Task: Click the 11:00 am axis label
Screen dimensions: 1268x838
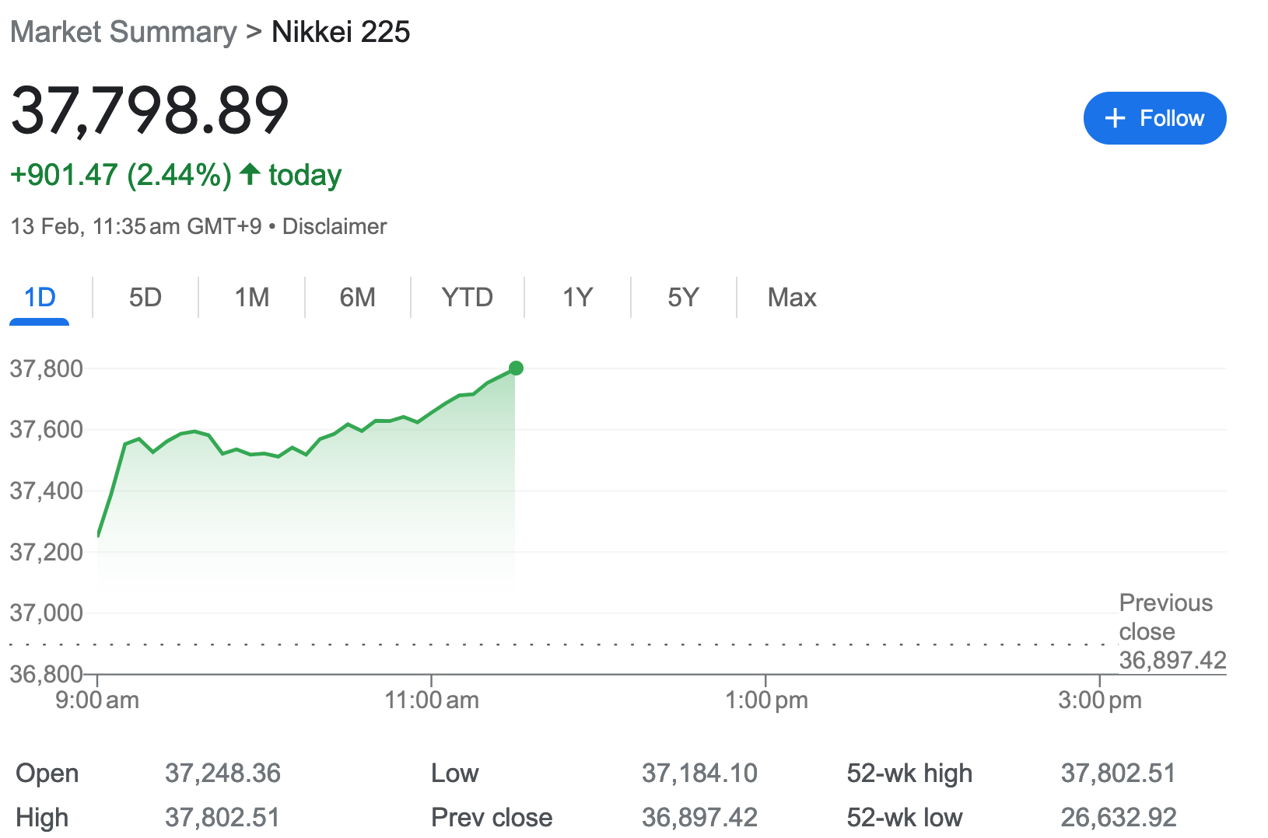Action: pos(431,700)
